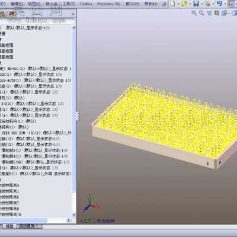Select the 线性阵列7 pattern feature

[9, 203]
